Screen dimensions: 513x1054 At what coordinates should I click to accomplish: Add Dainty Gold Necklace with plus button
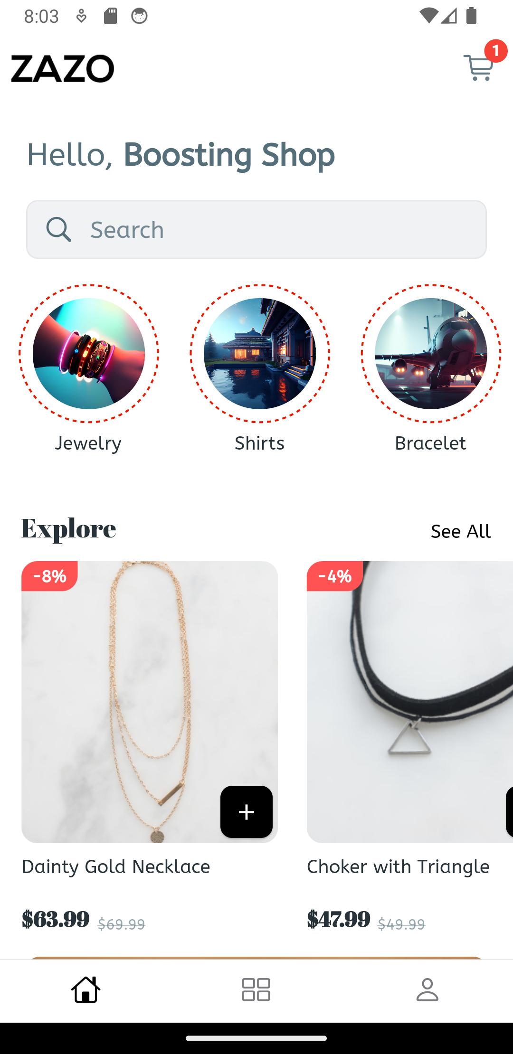click(x=247, y=812)
